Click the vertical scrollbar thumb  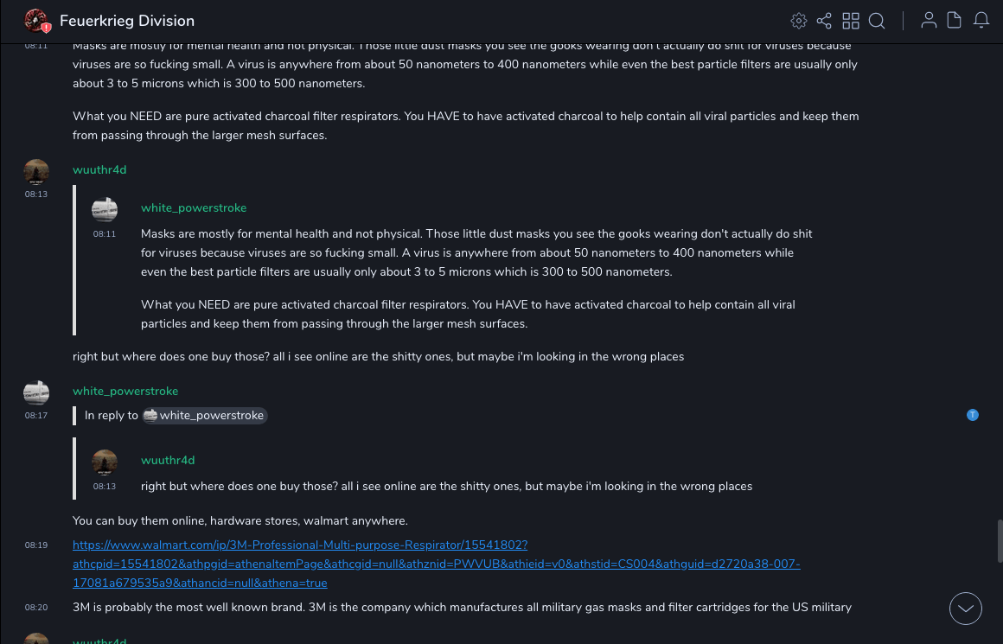[x=1000, y=541]
